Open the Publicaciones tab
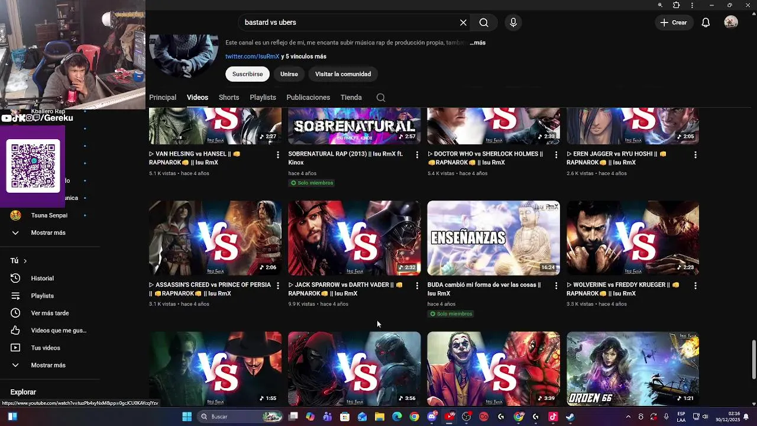Screen dimensions: 757x426 (x=308, y=97)
